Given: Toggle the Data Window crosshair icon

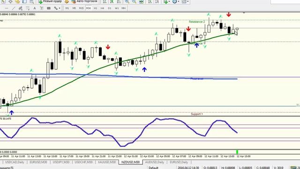Looking at the screenshot, I should 10,1.
